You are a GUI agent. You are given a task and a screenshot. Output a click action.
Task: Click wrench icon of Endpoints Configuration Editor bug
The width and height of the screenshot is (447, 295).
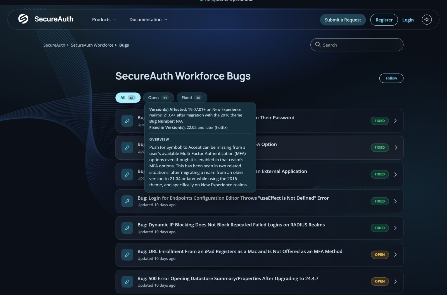(127, 201)
